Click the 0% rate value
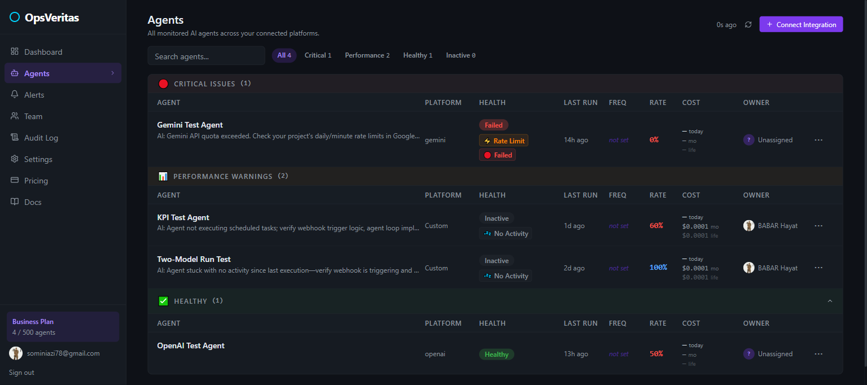The height and width of the screenshot is (385, 867). [x=654, y=139]
